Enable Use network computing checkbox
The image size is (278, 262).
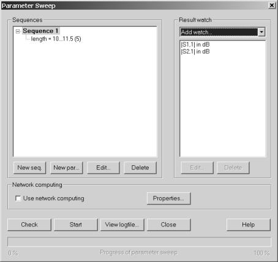pos(18,198)
